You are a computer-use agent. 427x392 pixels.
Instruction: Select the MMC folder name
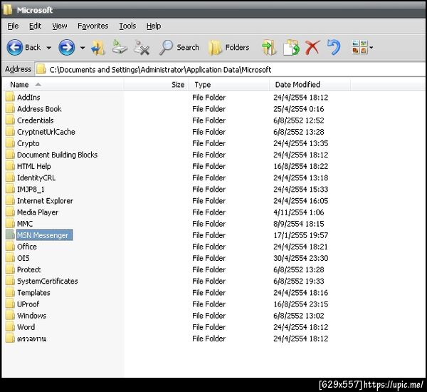click(x=25, y=224)
